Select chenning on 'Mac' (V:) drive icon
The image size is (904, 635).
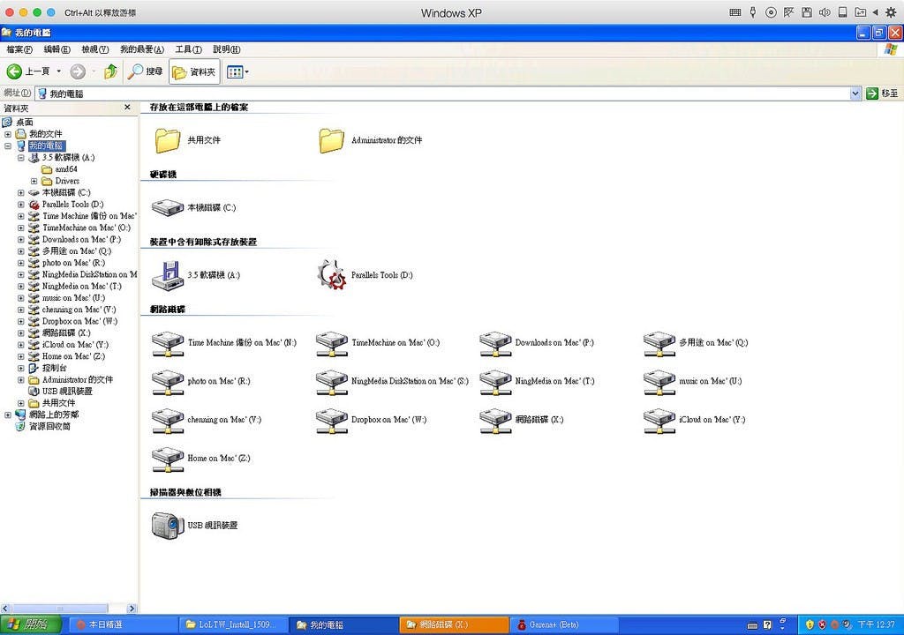click(167, 422)
